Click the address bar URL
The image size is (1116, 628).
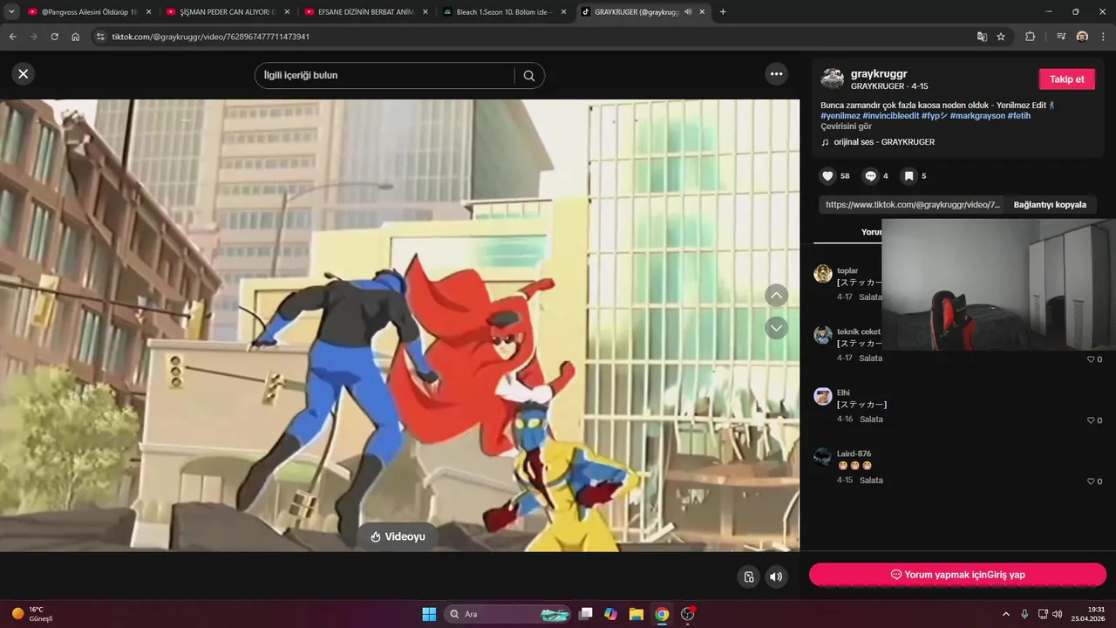211,37
